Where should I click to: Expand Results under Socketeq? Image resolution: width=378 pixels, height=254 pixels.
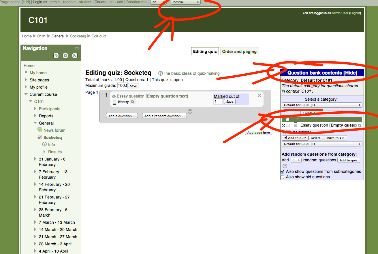click(x=44, y=152)
